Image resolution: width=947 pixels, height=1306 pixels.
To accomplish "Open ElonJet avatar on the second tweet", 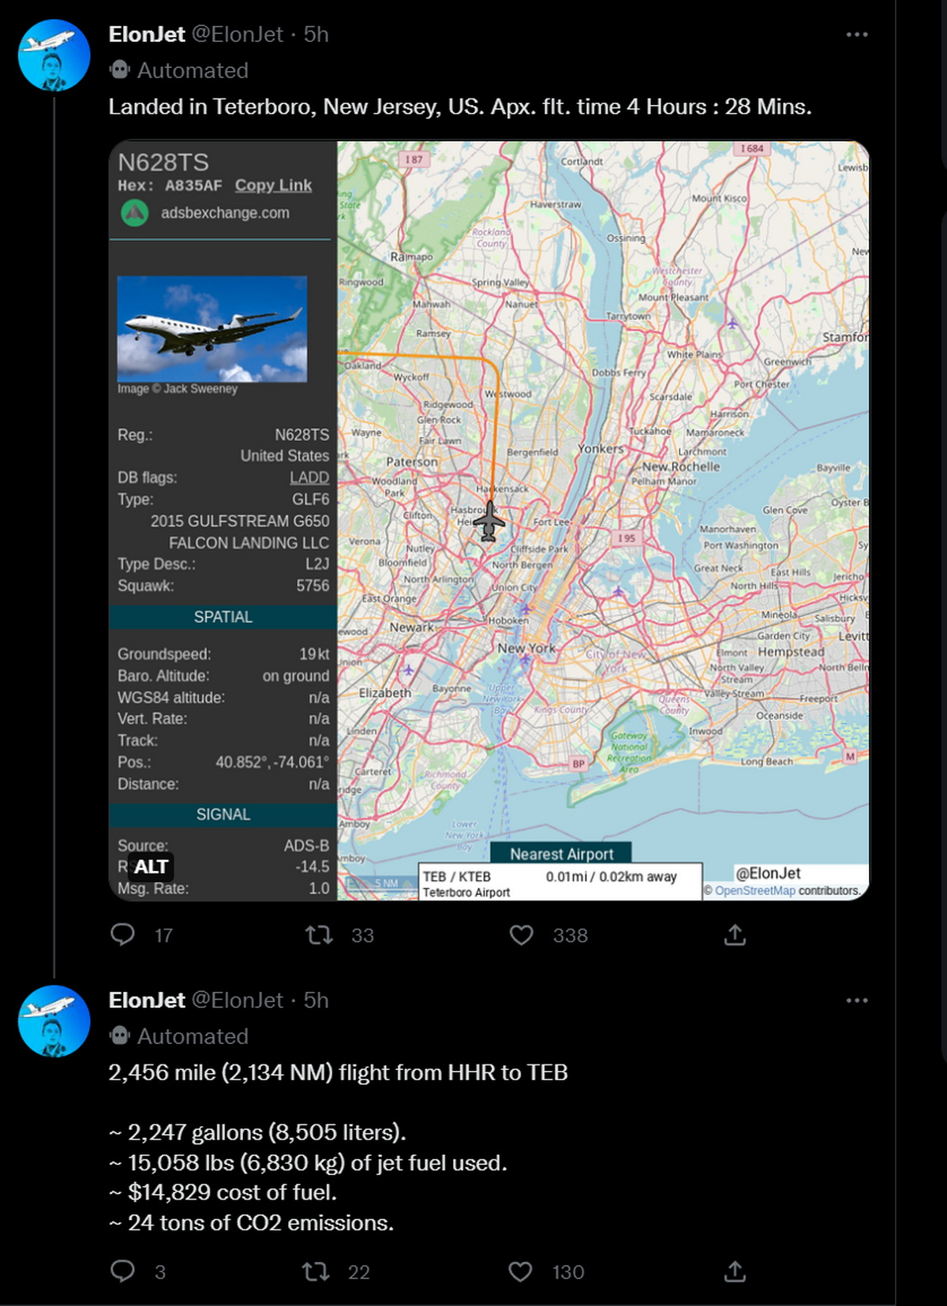I will [x=54, y=1021].
